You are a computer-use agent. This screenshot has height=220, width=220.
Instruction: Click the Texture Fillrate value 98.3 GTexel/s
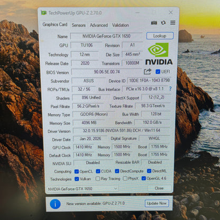[x=153, y=106]
